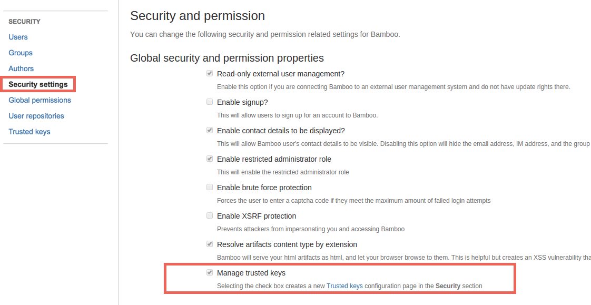Click the Enable brute force protection label

(264, 188)
